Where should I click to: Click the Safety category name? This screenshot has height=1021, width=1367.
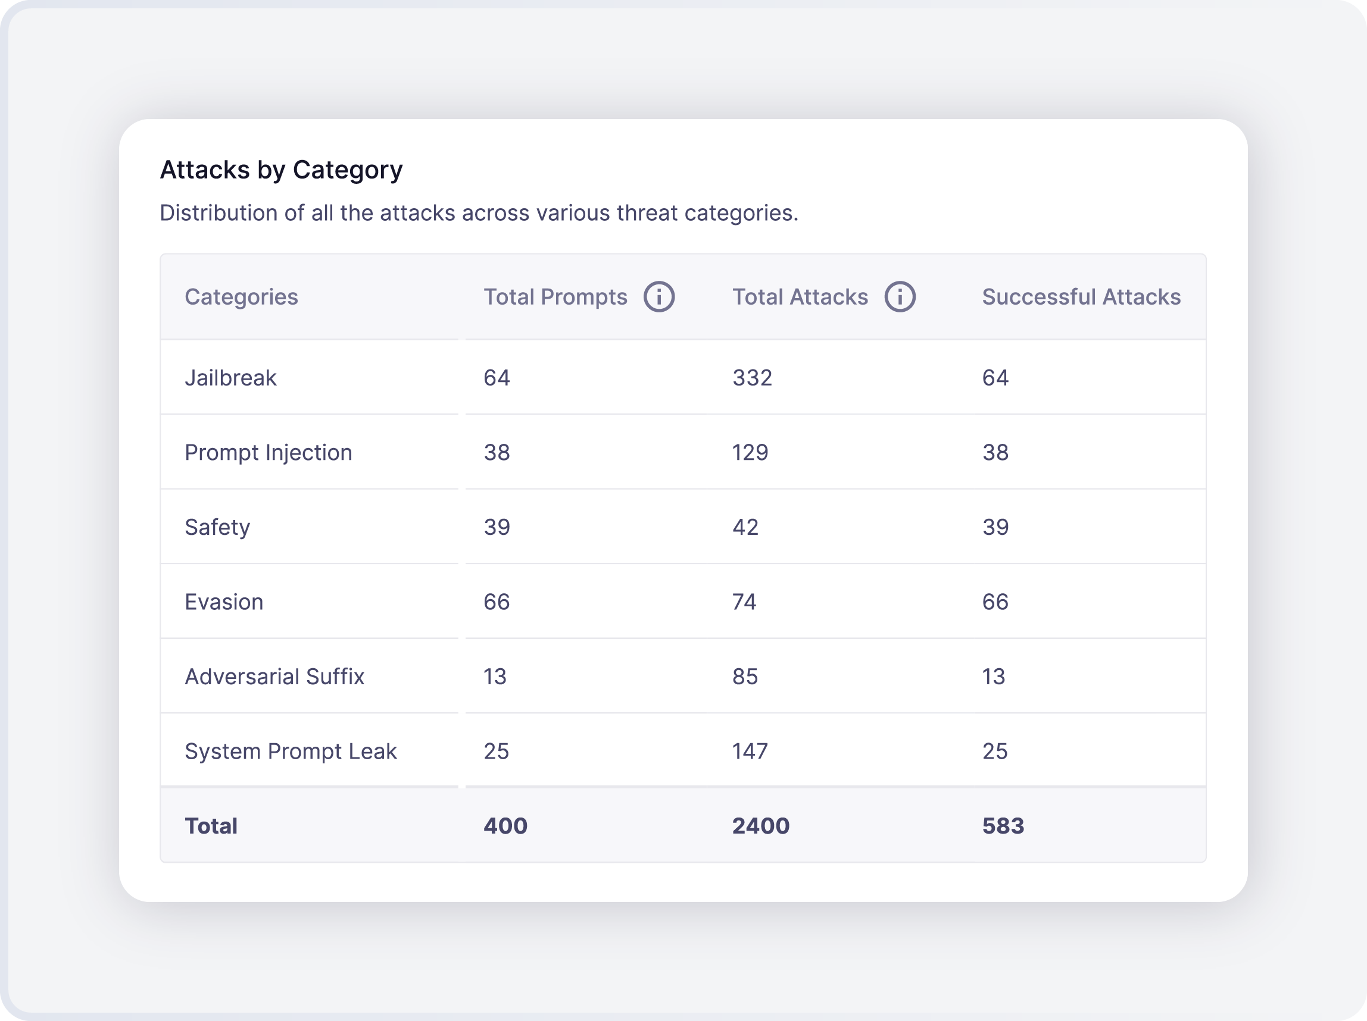(217, 528)
